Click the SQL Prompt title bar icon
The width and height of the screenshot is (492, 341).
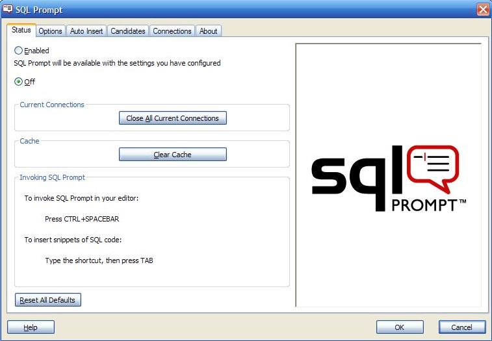8,9
